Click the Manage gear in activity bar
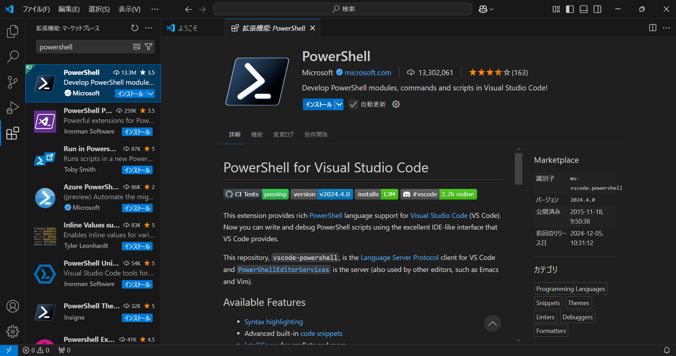 [x=12, y=331]
